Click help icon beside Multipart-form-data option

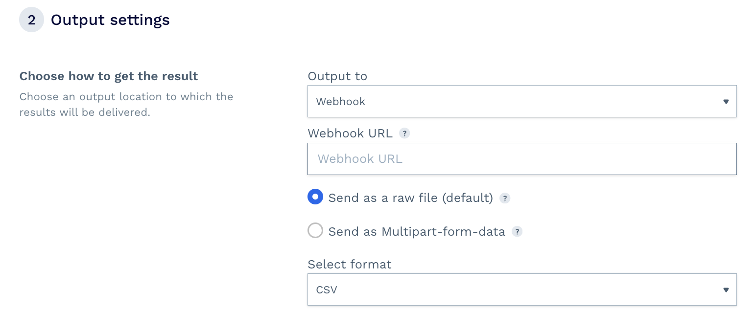coord(517,232)
